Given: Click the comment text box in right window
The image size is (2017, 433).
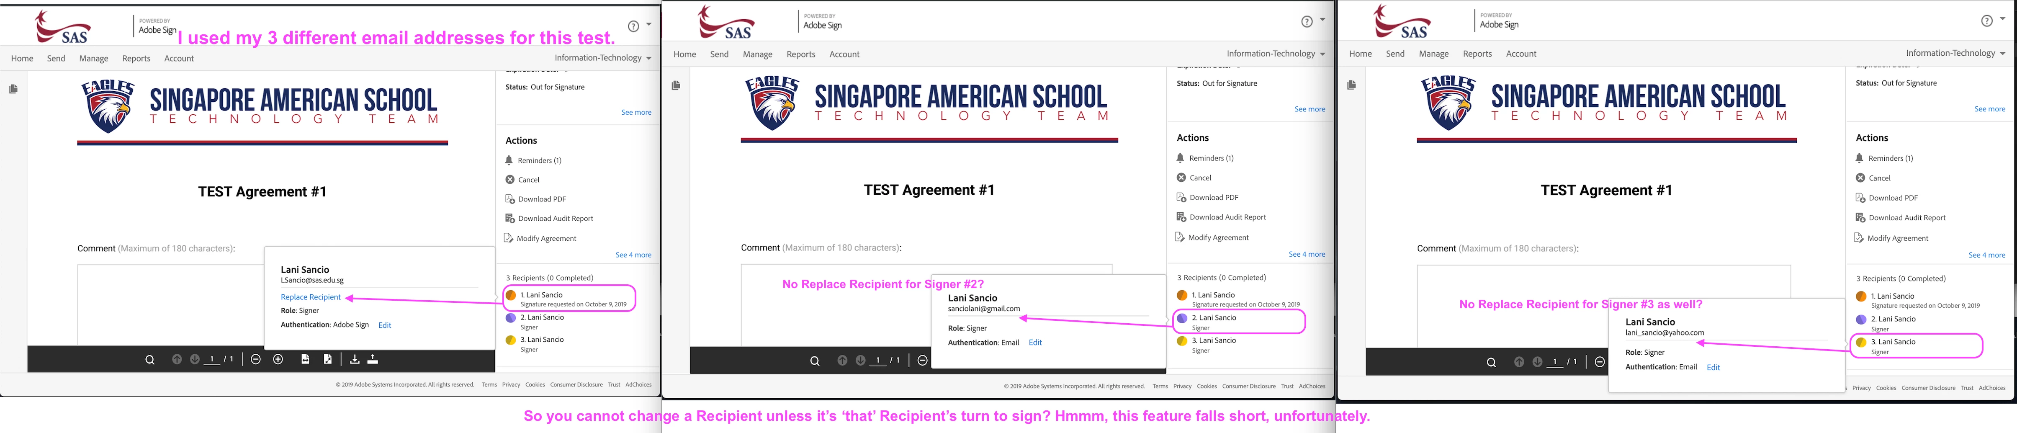Looking at the screenshot, I should pos(1603,306).
